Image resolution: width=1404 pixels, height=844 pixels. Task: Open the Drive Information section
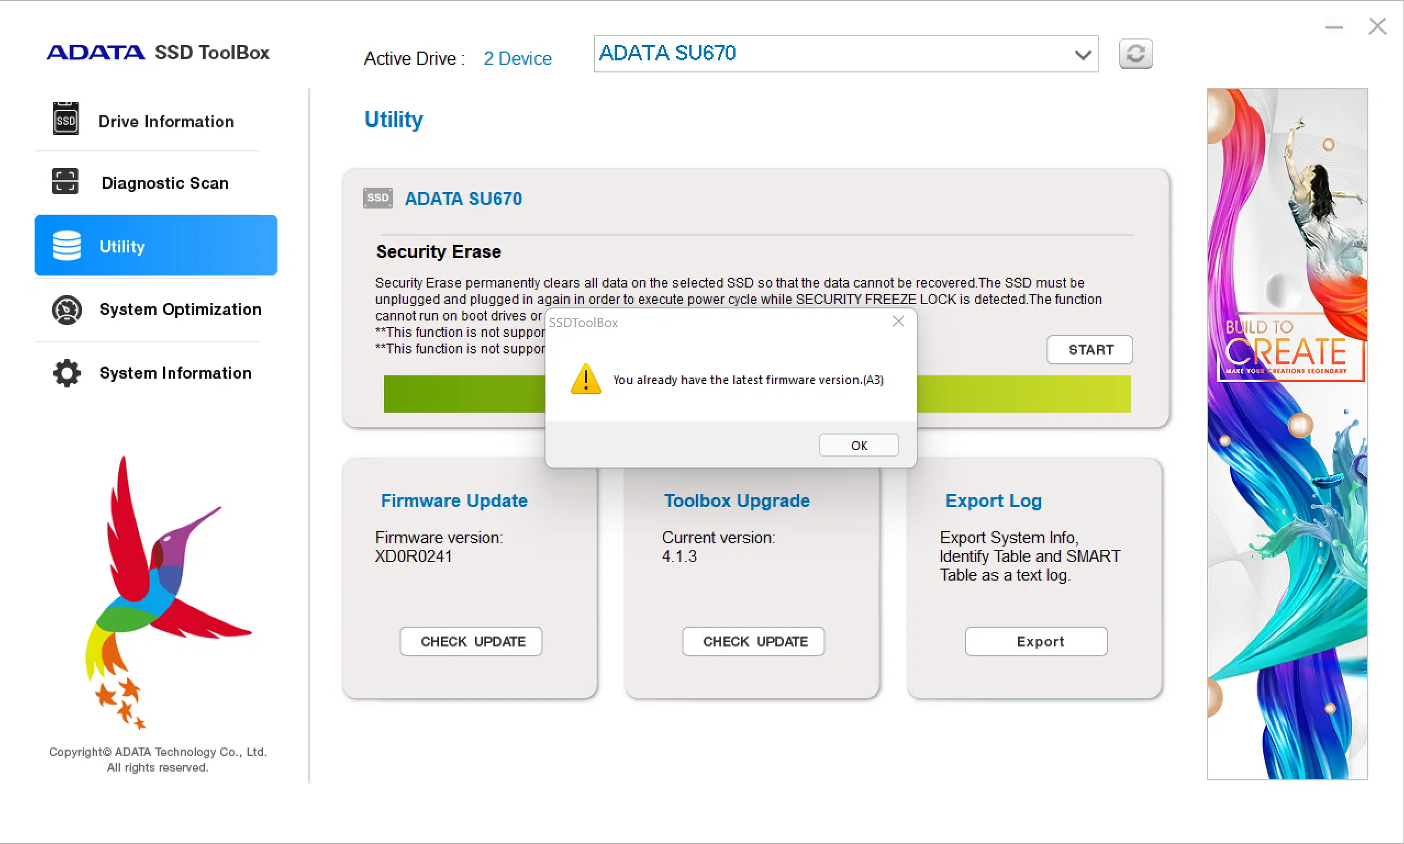point(147,120)
